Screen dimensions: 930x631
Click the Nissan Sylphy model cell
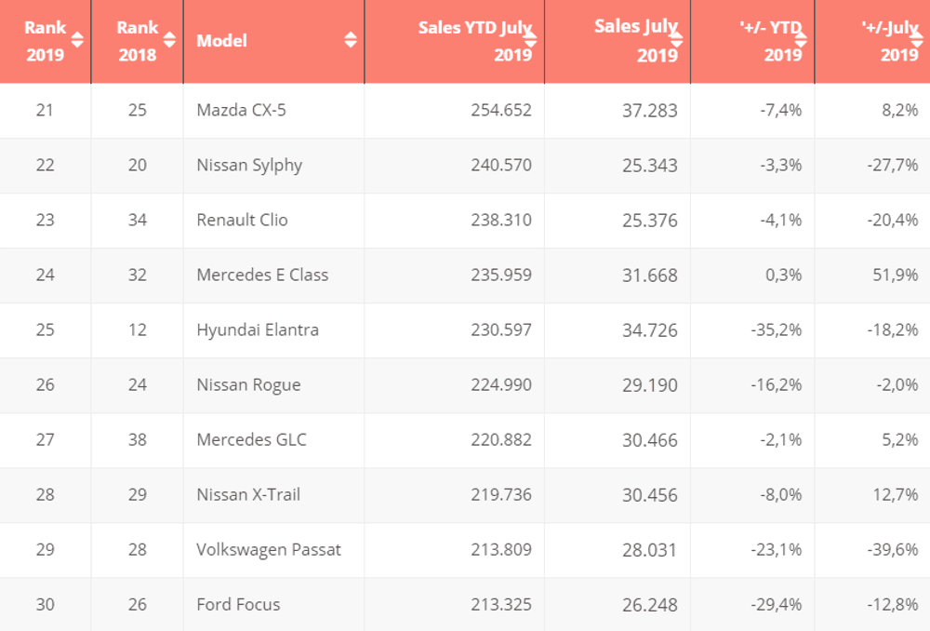click(x=249, y=165)
